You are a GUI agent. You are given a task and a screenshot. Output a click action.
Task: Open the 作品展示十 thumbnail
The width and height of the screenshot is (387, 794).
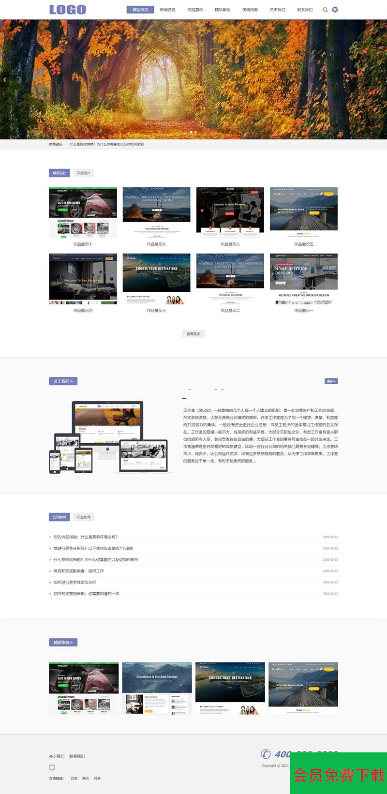click(x=83, y=212)
